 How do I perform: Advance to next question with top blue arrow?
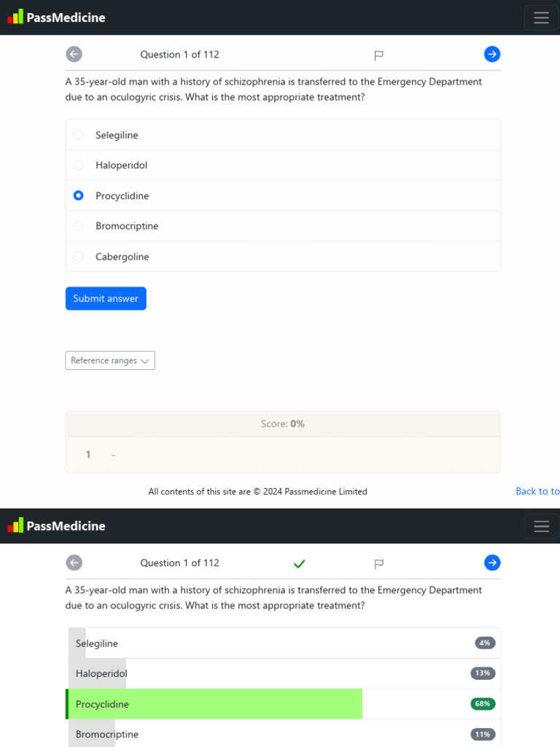(x=492, y=54)
